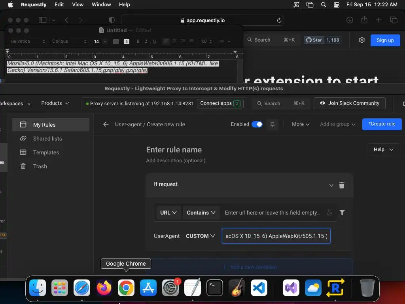
Task: Open Spotlight search in menu bar
Action: [324, 5]
